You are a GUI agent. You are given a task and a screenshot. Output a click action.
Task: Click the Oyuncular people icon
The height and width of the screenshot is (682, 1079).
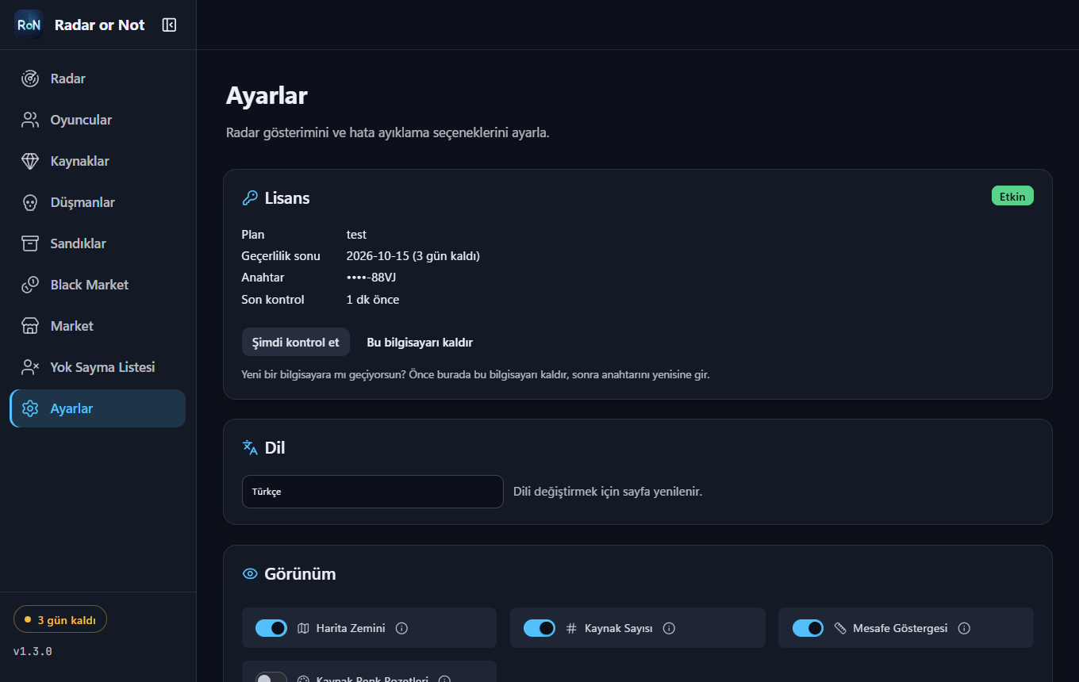30,120
